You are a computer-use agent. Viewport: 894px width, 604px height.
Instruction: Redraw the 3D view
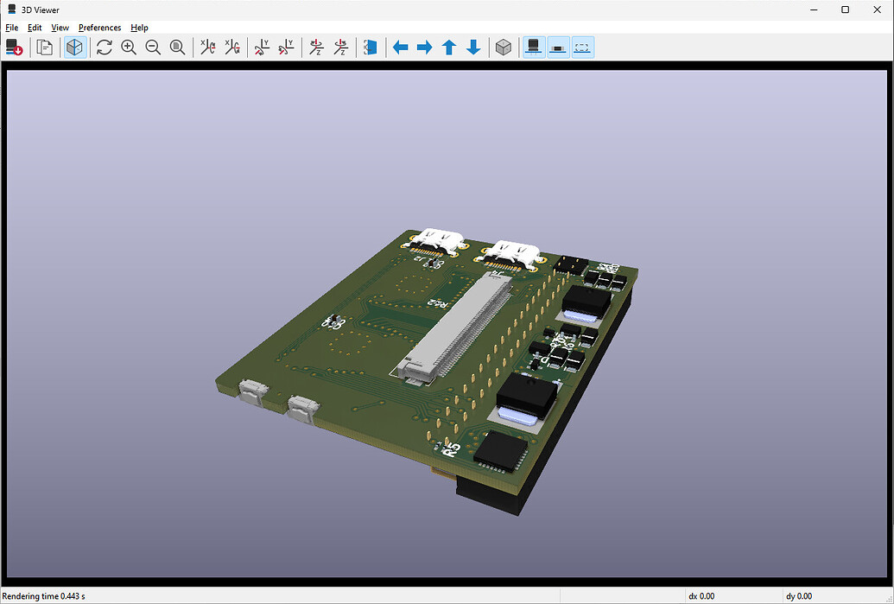click(x=104, y=48)
